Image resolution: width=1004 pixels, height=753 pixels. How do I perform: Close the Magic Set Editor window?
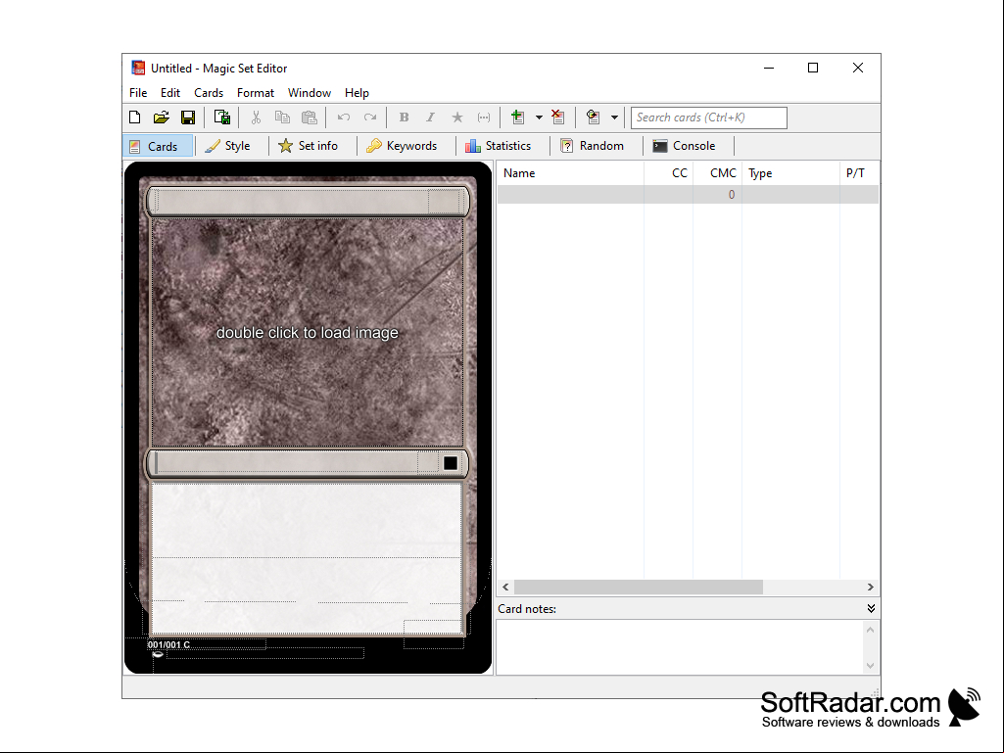(x=858, y=68)
